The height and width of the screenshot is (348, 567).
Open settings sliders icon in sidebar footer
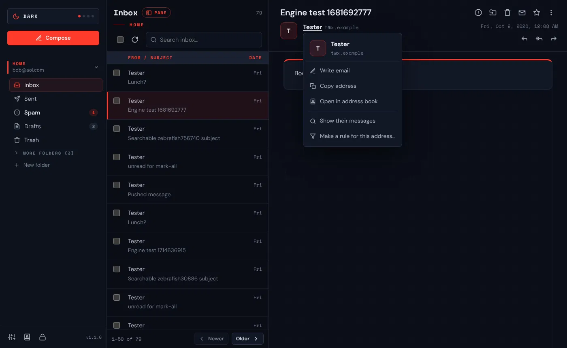(12, 337)
